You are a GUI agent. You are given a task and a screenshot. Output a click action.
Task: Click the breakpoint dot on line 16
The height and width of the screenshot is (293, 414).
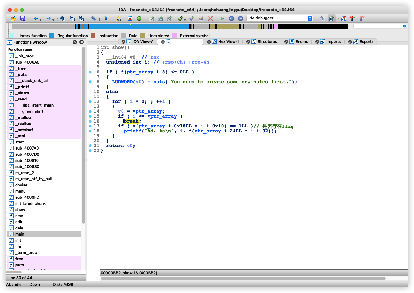(90, 121)
